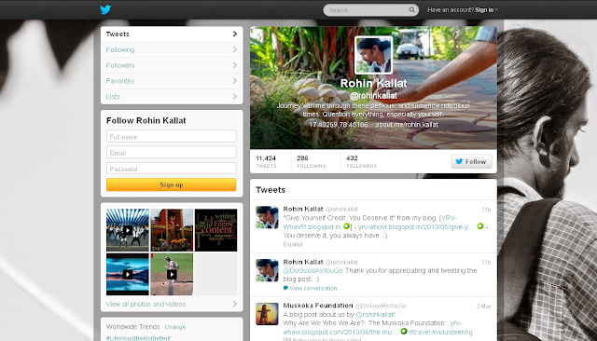The width and height of the screenshot is (597, 341).
Task: Open the Sign in dropdown
Action: pyautogui.click(x=486, y=10)
